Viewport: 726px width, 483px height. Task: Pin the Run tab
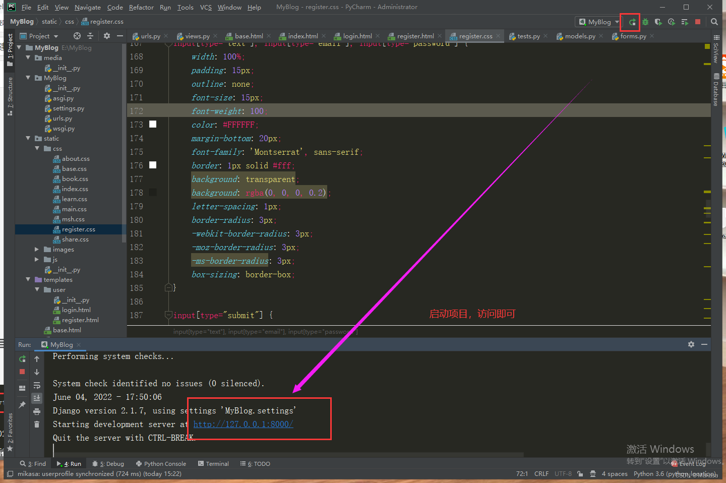click(22, 405)
